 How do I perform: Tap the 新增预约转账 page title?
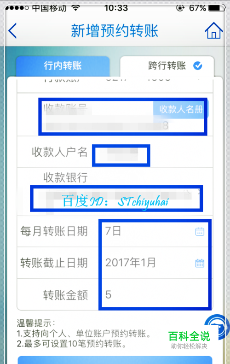click(115, 30)
